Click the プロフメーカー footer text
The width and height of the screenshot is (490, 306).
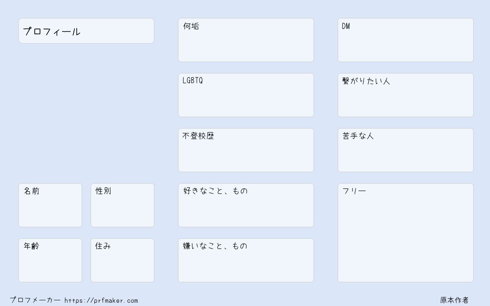(35, 300)
